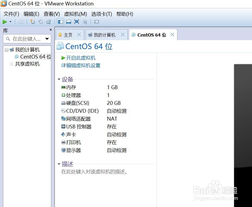252x207 pixels.
Task: Take a snapshot using the snapshot icon
Action: pos(32,22)
